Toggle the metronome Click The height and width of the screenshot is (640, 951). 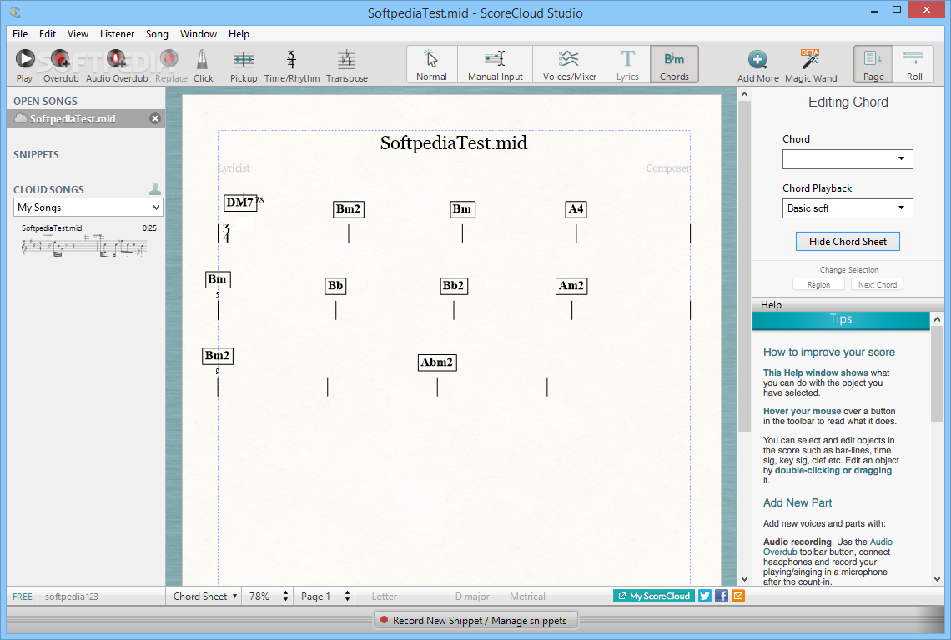pos(204,66)
